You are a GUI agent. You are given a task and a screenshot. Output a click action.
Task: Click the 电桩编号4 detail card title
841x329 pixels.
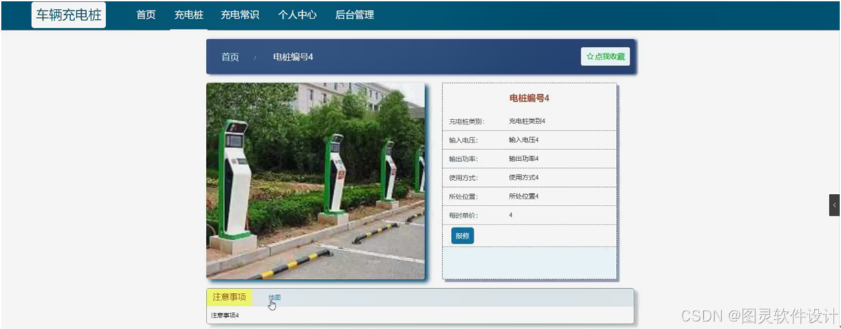(x=529, y=98)
